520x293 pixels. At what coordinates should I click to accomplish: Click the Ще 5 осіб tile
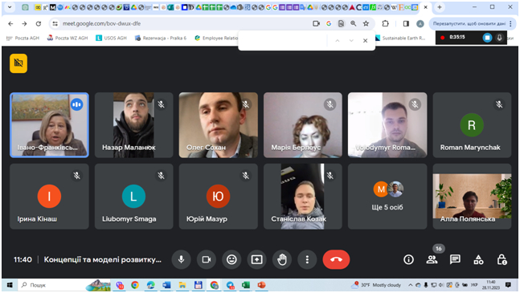(387, 197)
